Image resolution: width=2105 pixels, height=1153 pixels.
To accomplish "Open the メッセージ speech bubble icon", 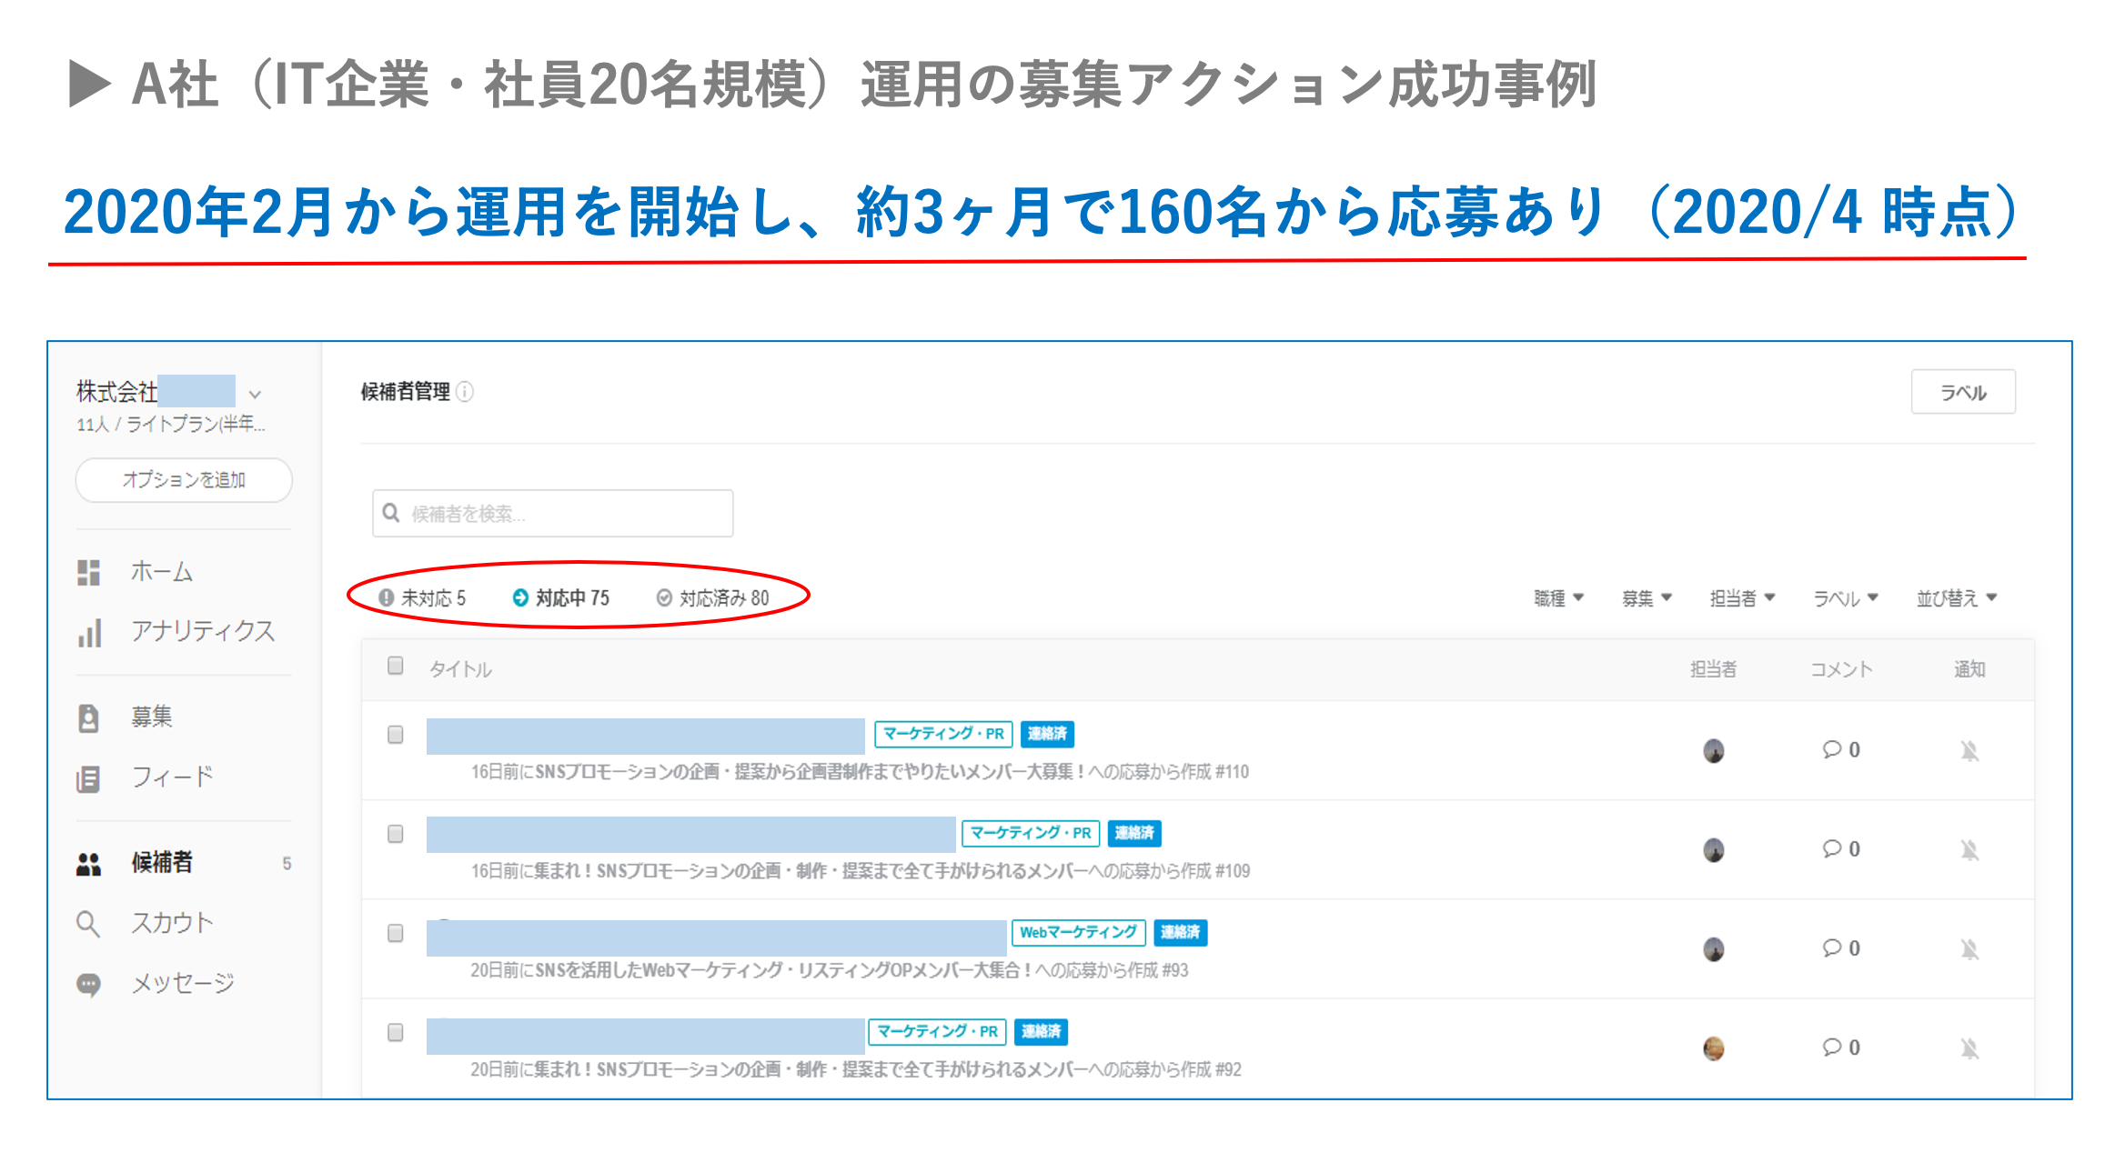I will [88, 985].
